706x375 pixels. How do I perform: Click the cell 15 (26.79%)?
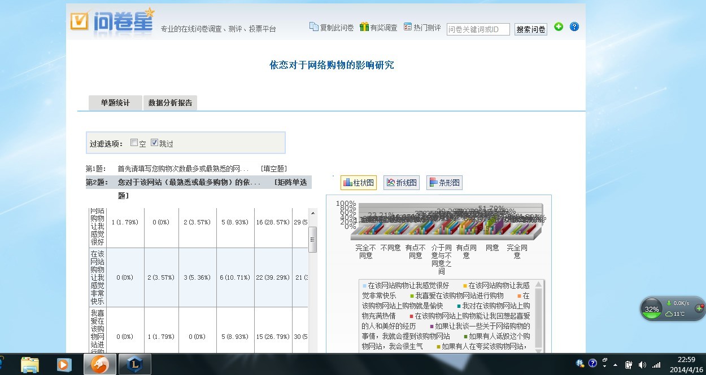point(273,337)
